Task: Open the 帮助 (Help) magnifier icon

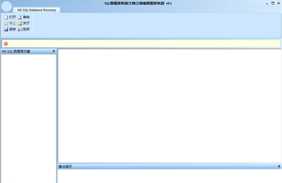Action: pyautogui.click(x=20, y=17)
